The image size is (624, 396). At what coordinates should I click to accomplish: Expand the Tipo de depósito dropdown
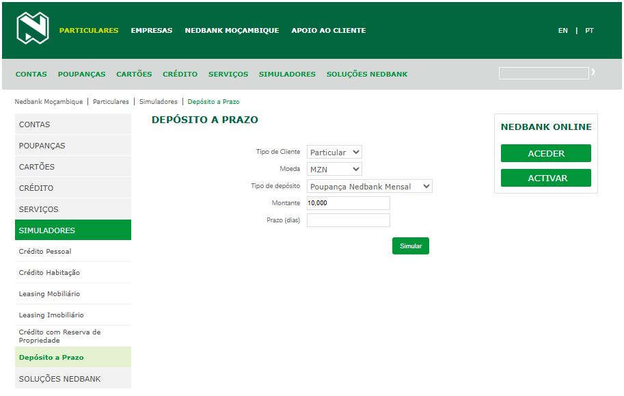pos(369,187)
